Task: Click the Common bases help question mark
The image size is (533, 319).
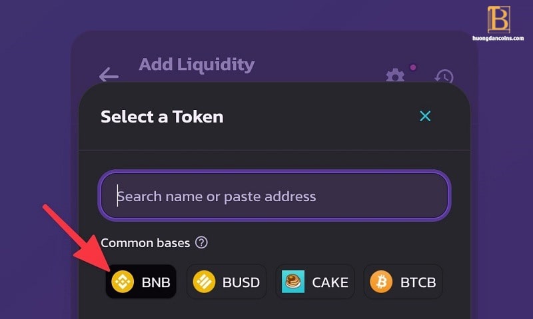Action: pos(201,242)
